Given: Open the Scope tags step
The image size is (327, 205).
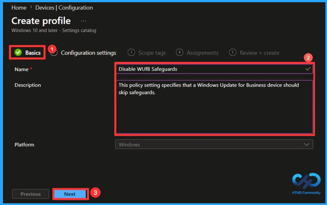Looking at the screenshot, I should point(146,53).
